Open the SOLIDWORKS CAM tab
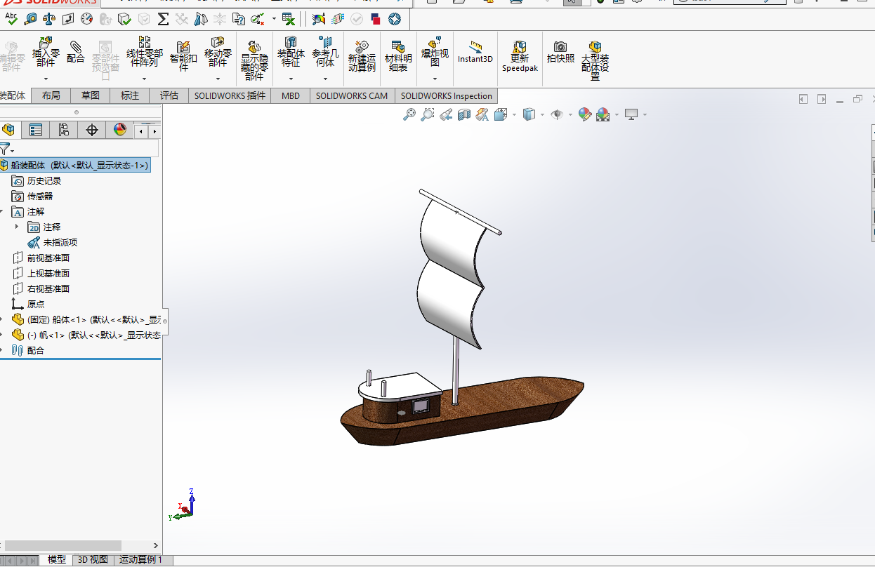The width and height of the screenshot is (875, 567). [x=352, y=96]
